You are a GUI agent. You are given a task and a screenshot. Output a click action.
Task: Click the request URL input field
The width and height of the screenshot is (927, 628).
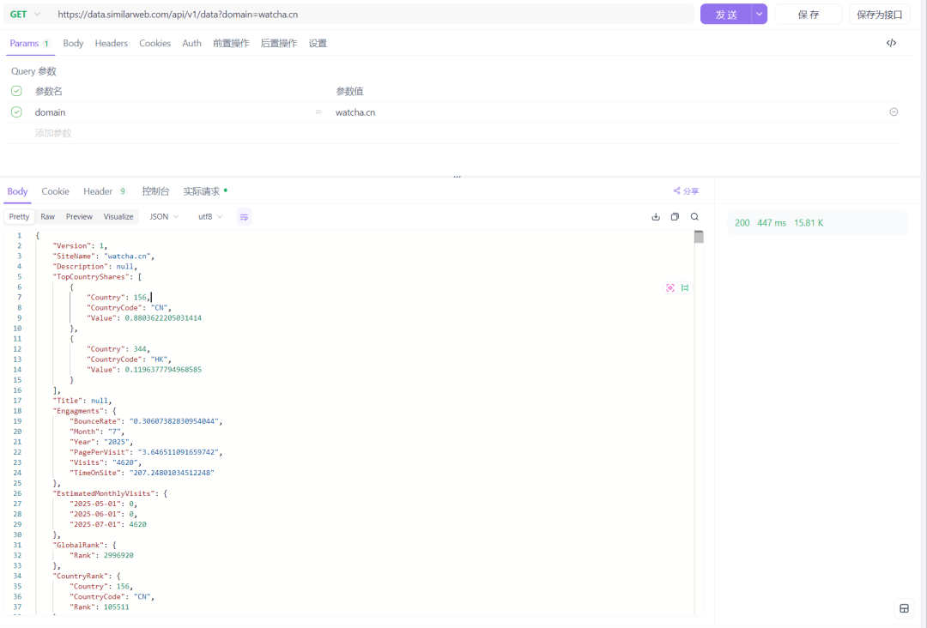(x=369, y=15)
